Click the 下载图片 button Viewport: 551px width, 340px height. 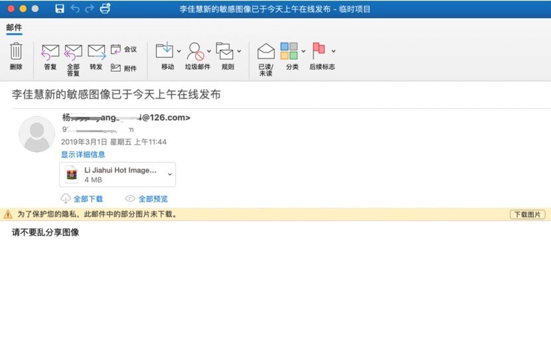[x=528, y=214]
